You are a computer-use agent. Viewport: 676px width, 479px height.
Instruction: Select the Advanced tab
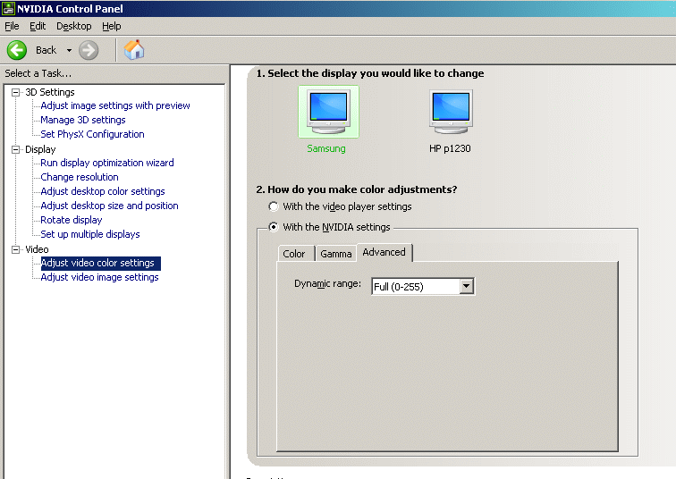pyautogui.click(x=384, y=252)
